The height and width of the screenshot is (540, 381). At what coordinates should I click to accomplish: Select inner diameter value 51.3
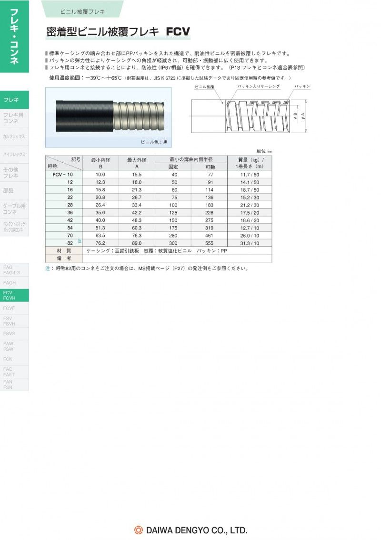[x=100, y=228]
